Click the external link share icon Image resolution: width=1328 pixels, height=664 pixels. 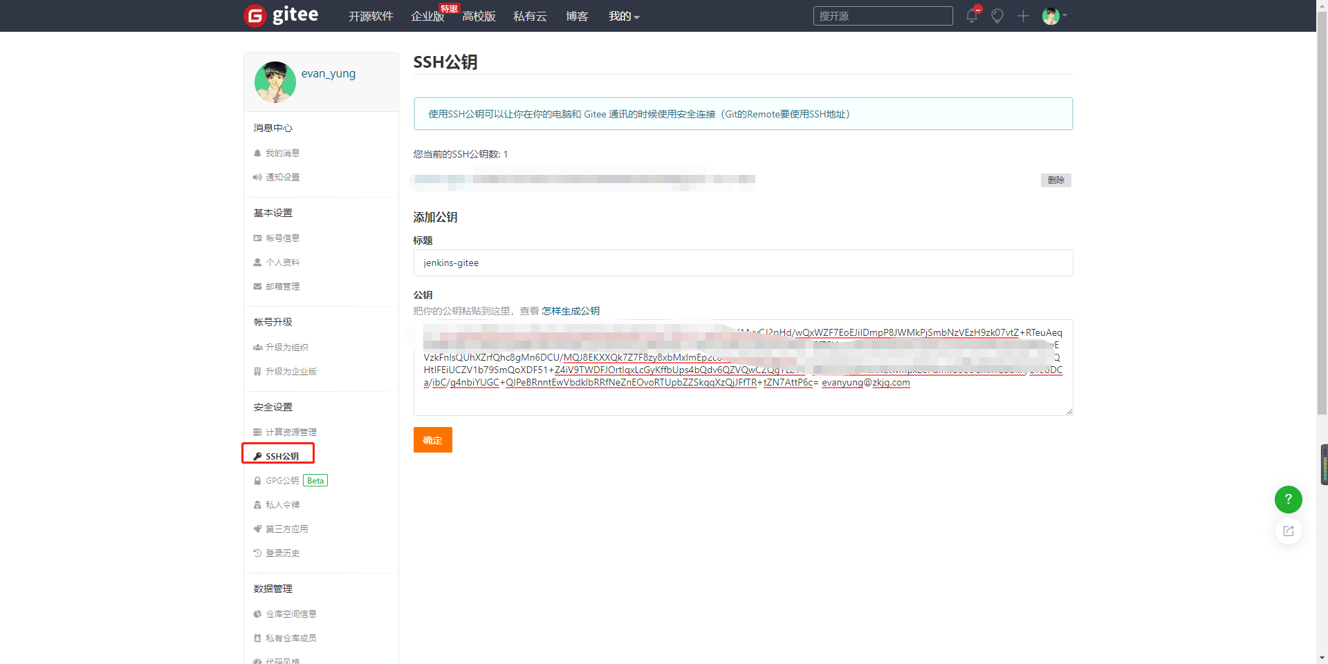pos(1288,531)
